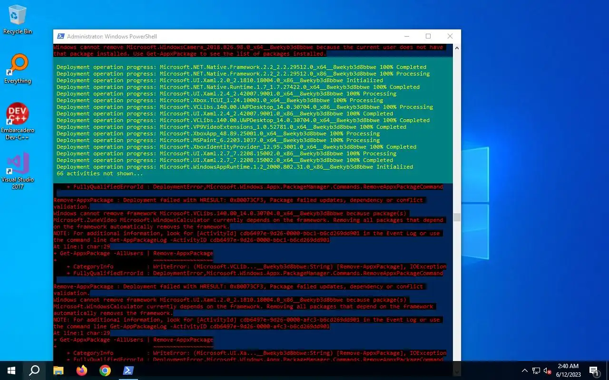
Task: Click the 'Administrator: Windows PowerShell' title text
Action: point(112,37)
